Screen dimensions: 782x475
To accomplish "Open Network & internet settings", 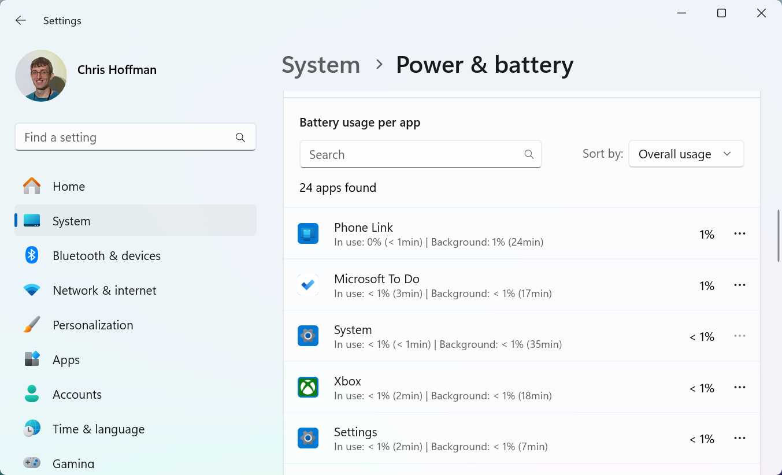I will [105, 290].
